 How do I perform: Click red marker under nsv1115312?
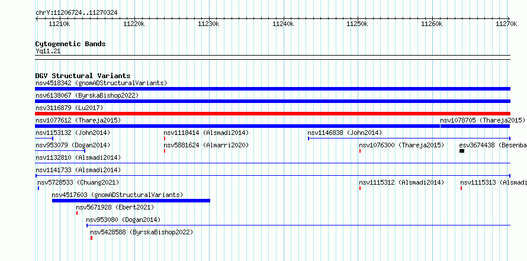(x=360, y=188)
